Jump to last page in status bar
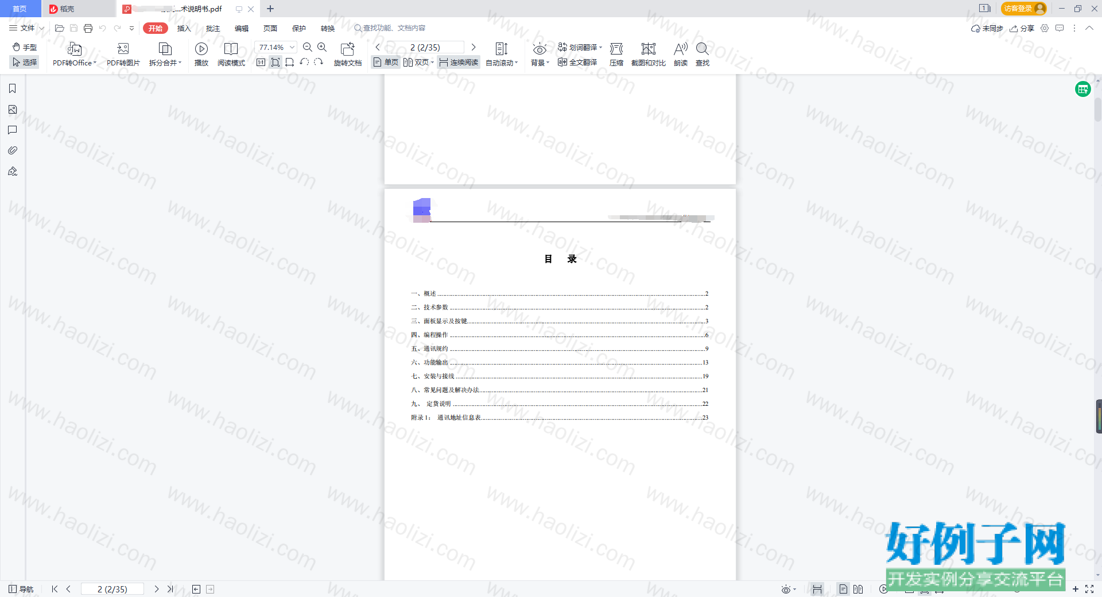1102x597 pixels. point(170,589)
